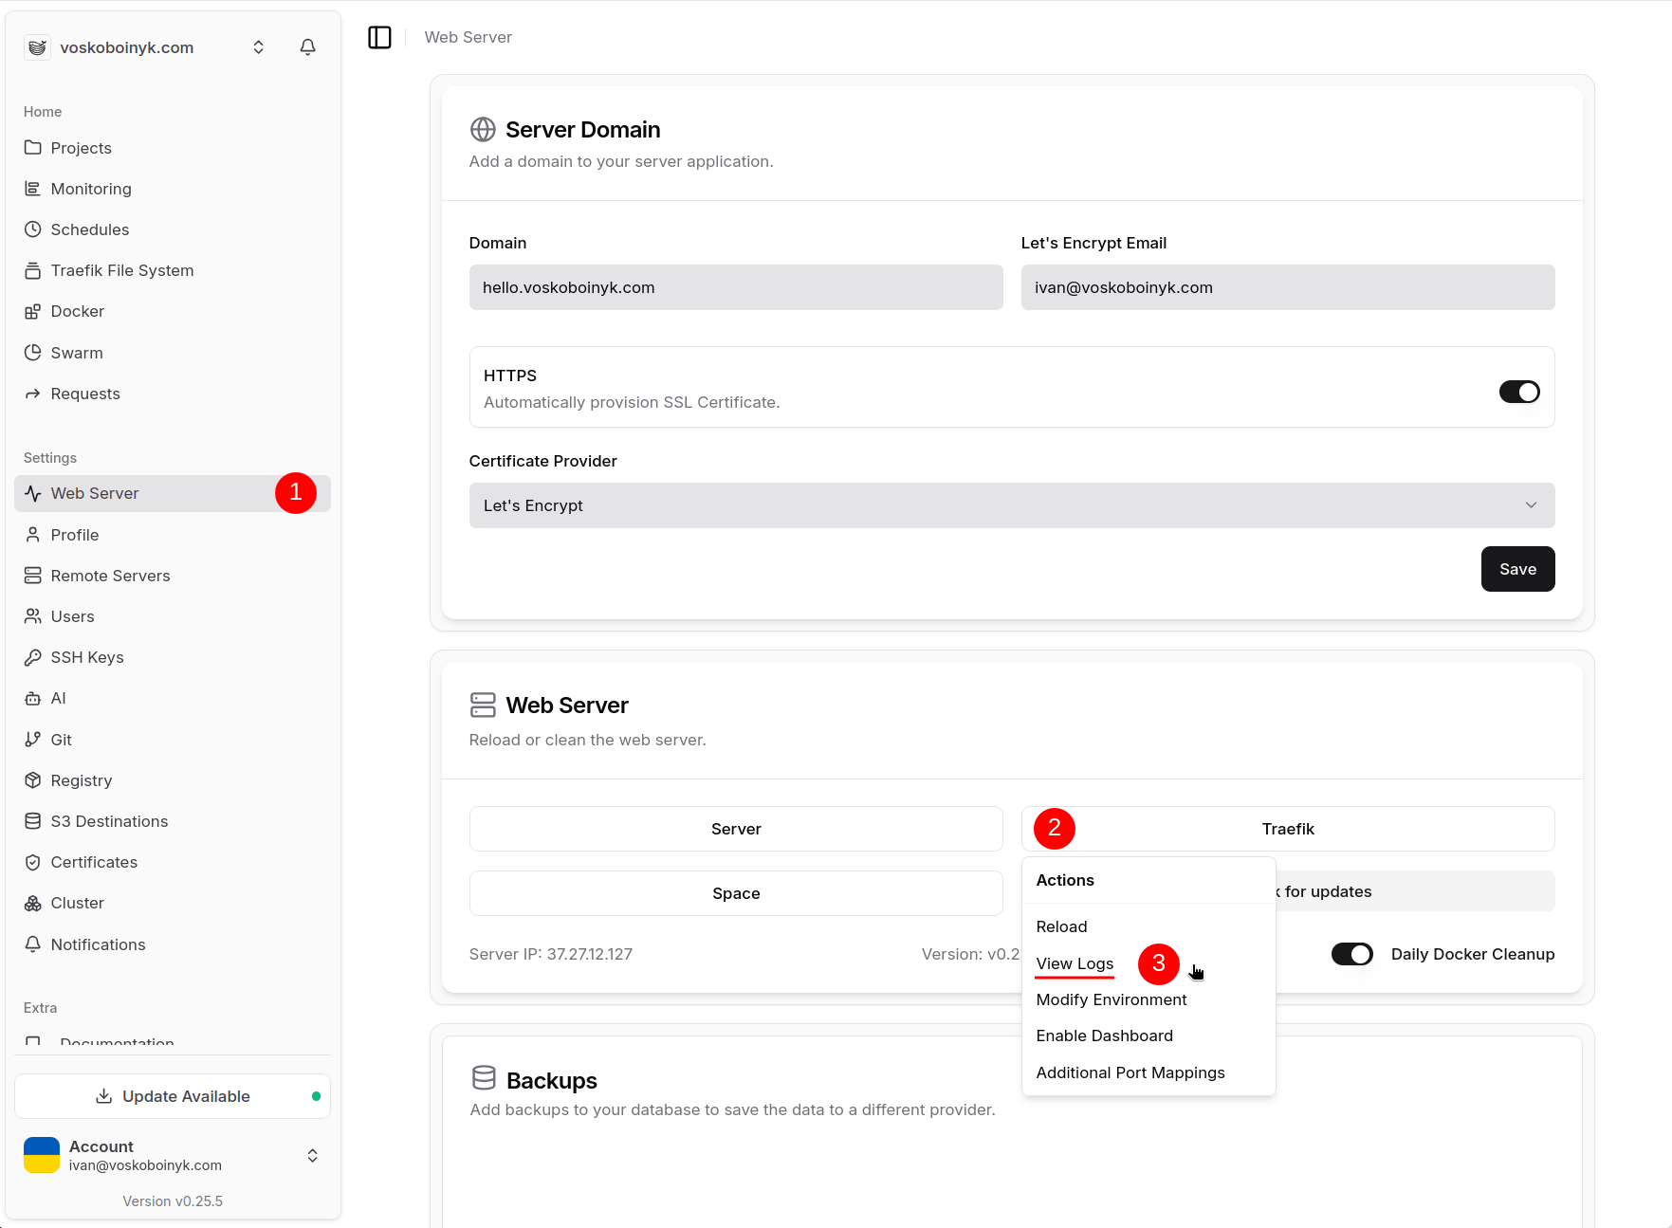This screenshot has height=1228, width=1672.
Task: Select the Docker sidebar icon
Action: tap(32, 311)
